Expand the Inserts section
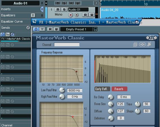This screenshot has width=160, height=127. 42,9
